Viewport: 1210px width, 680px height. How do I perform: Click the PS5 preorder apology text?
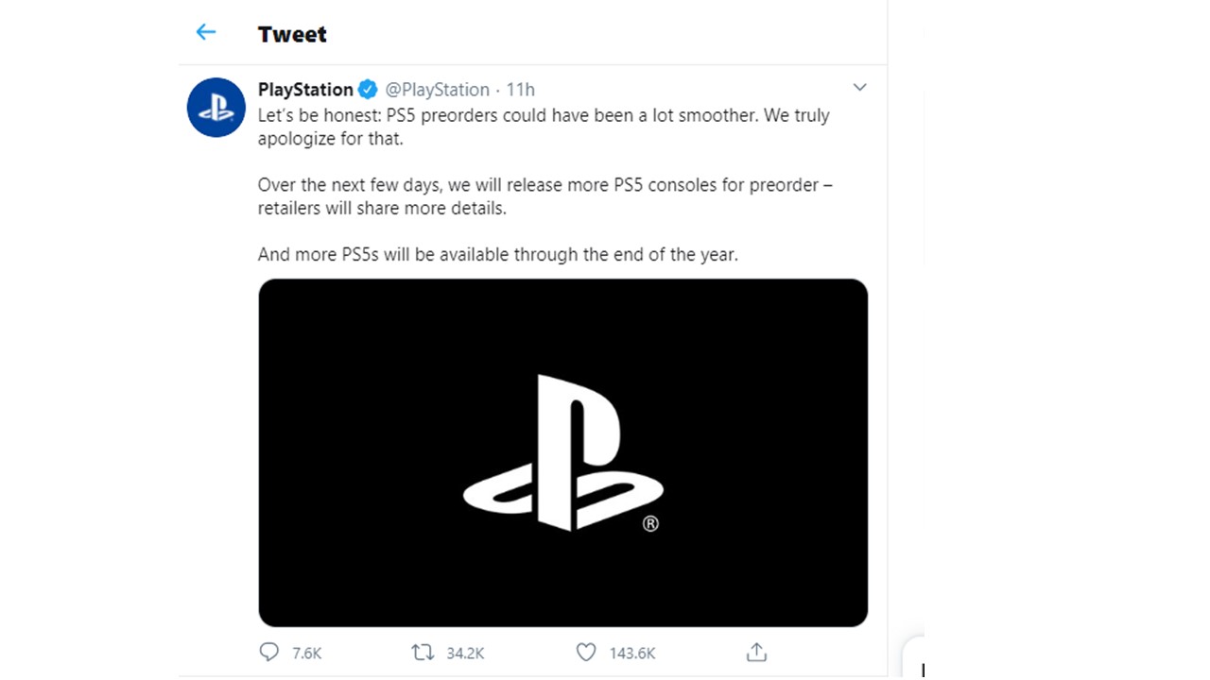click(544, 127)
